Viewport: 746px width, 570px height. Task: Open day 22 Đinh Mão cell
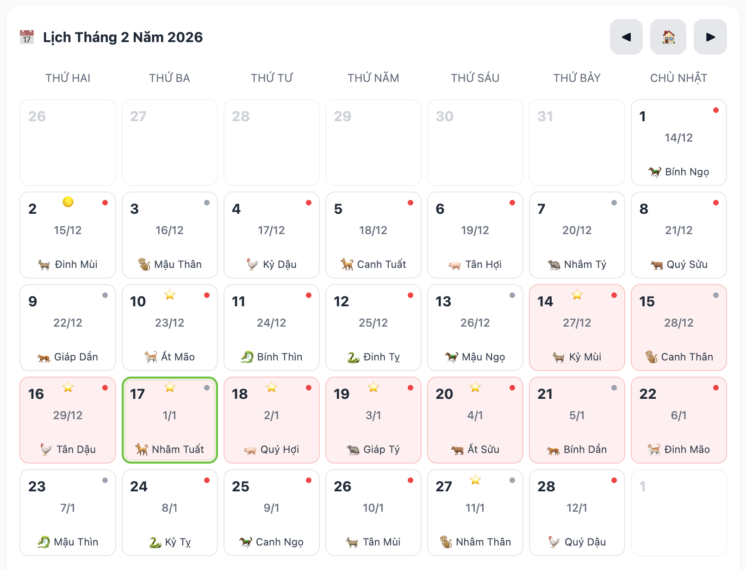pyautogui.click(x=679, y=420)
